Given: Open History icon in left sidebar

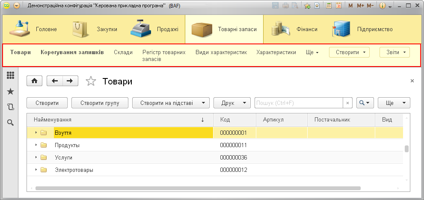Looking at the screenshot, I should (x=10, y=107).
